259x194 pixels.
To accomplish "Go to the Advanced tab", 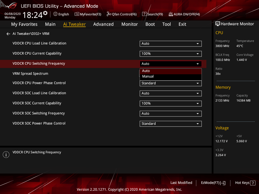I will click(x=103, y=24).
